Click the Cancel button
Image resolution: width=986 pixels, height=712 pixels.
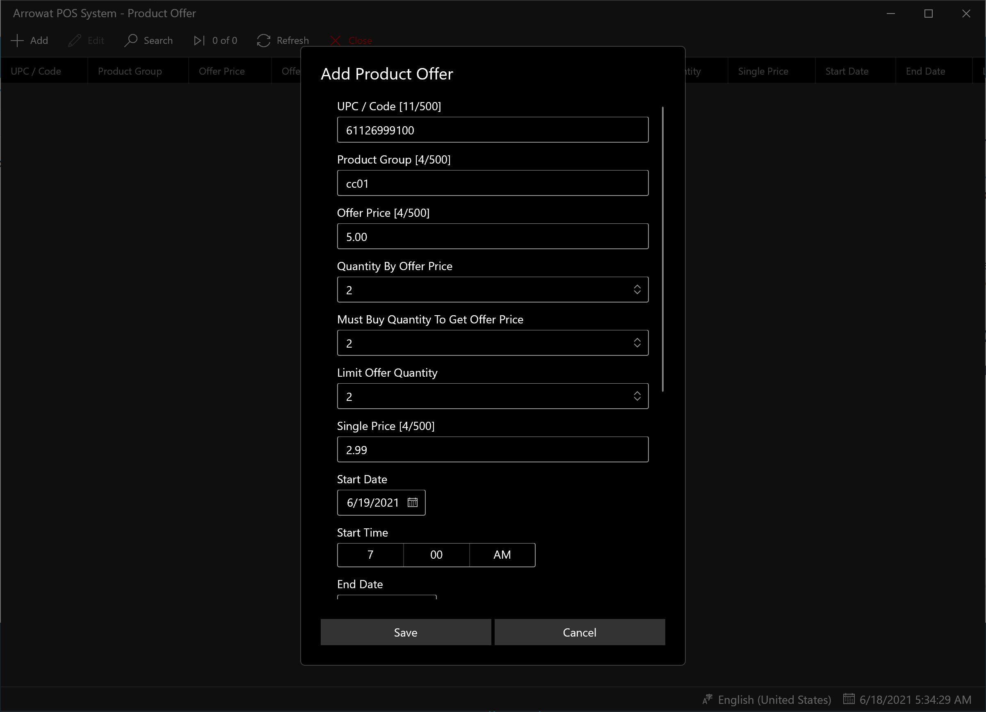[x=580, y=632]
